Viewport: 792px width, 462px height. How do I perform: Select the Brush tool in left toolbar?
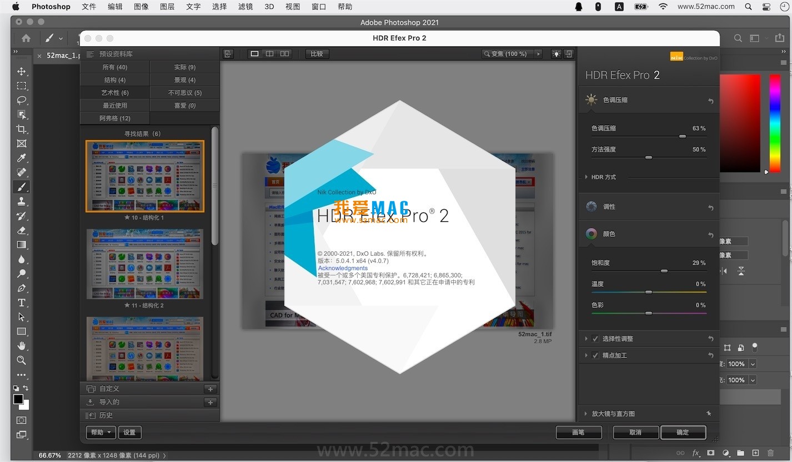(22, 187)
